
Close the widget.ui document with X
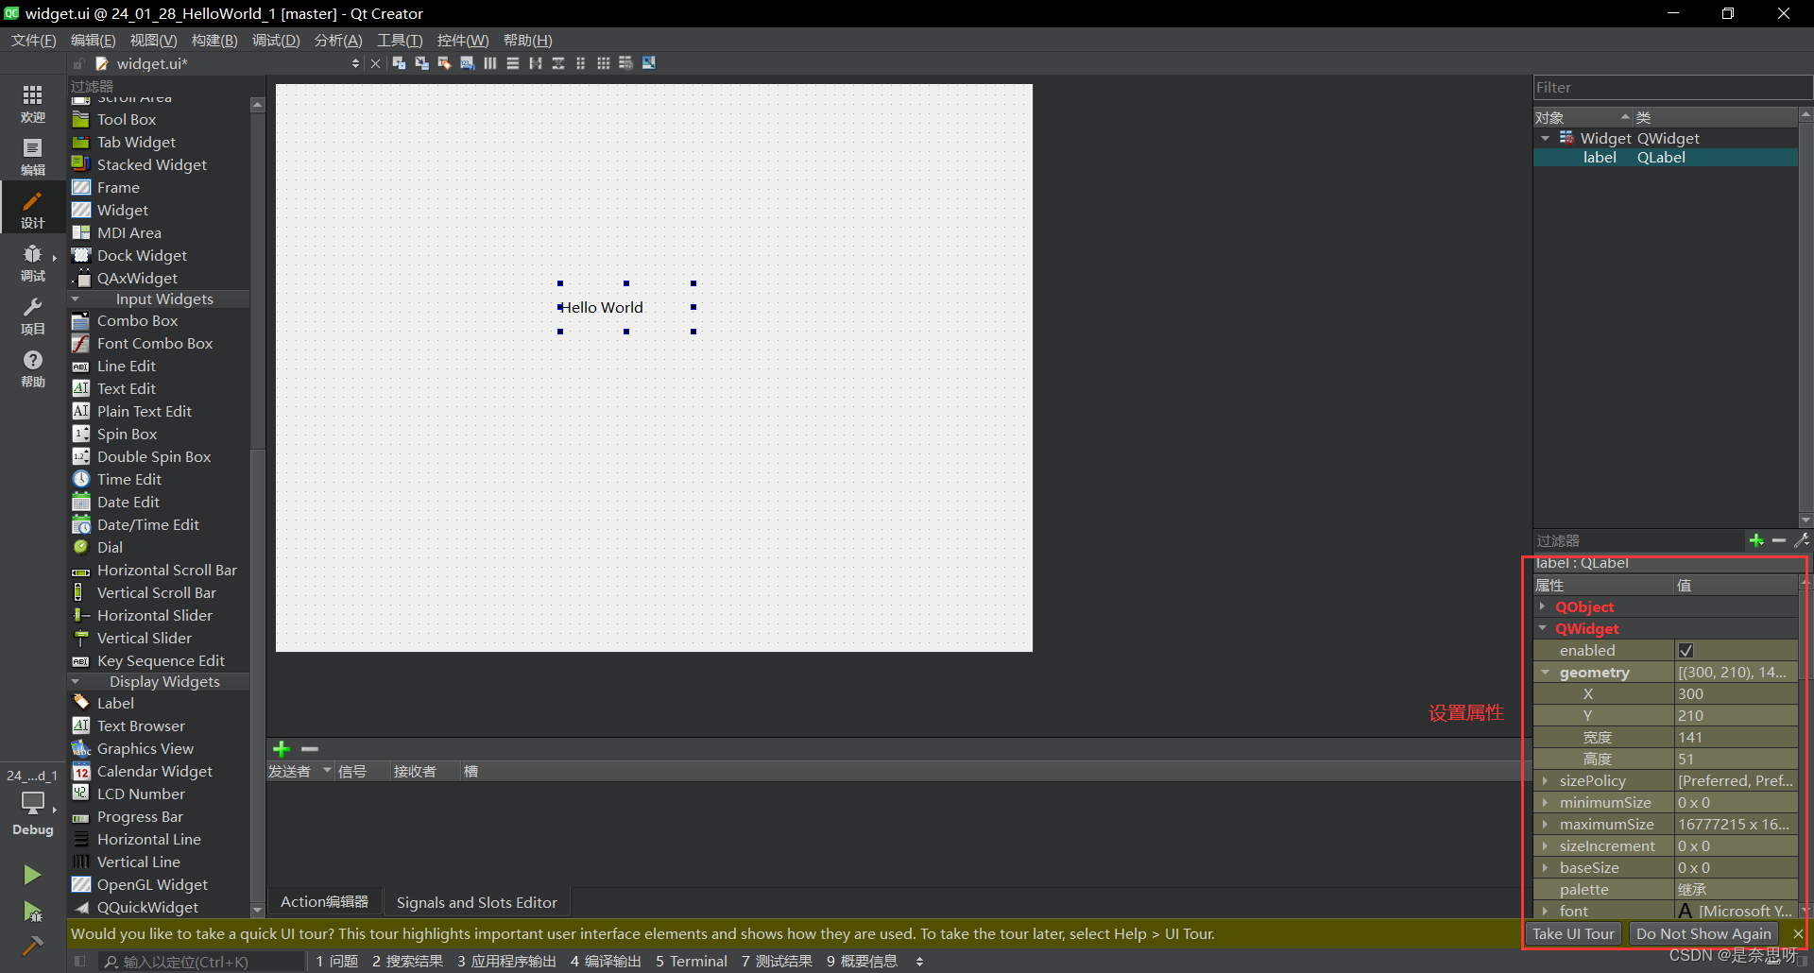375,63
